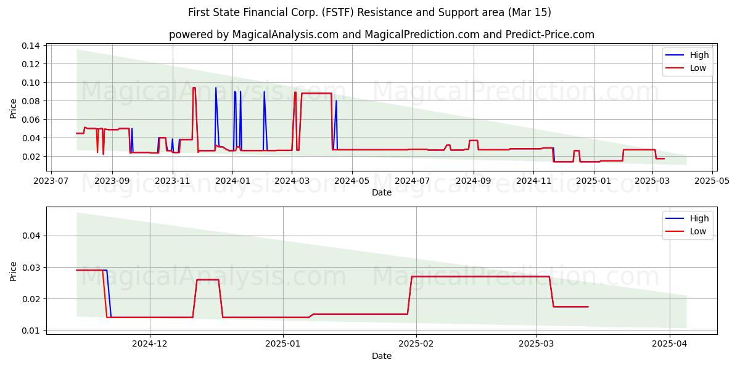The height and width of the screenshot is (370, 740).
Task: Click the '0.12' price tick label
Action: click(x=31, y=64)
